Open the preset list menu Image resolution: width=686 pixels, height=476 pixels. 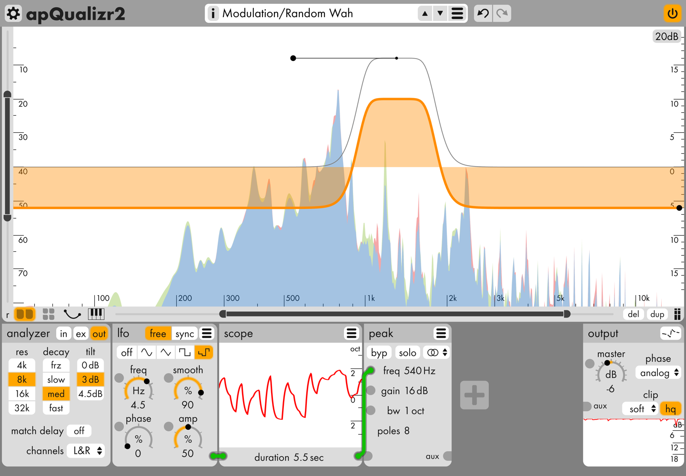pos(457,13)
